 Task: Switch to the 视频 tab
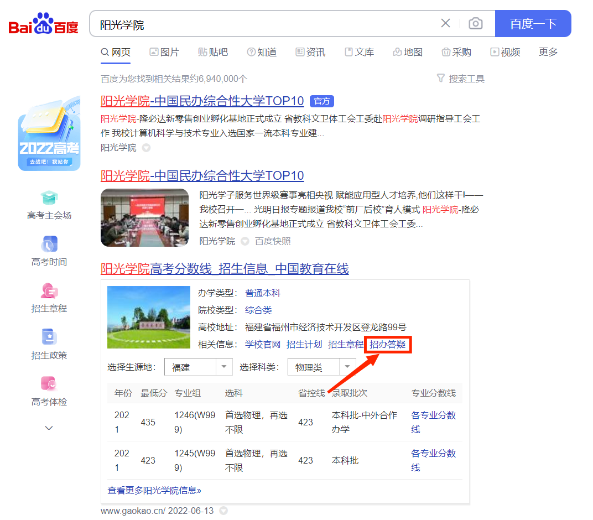[x=505, y=52]
